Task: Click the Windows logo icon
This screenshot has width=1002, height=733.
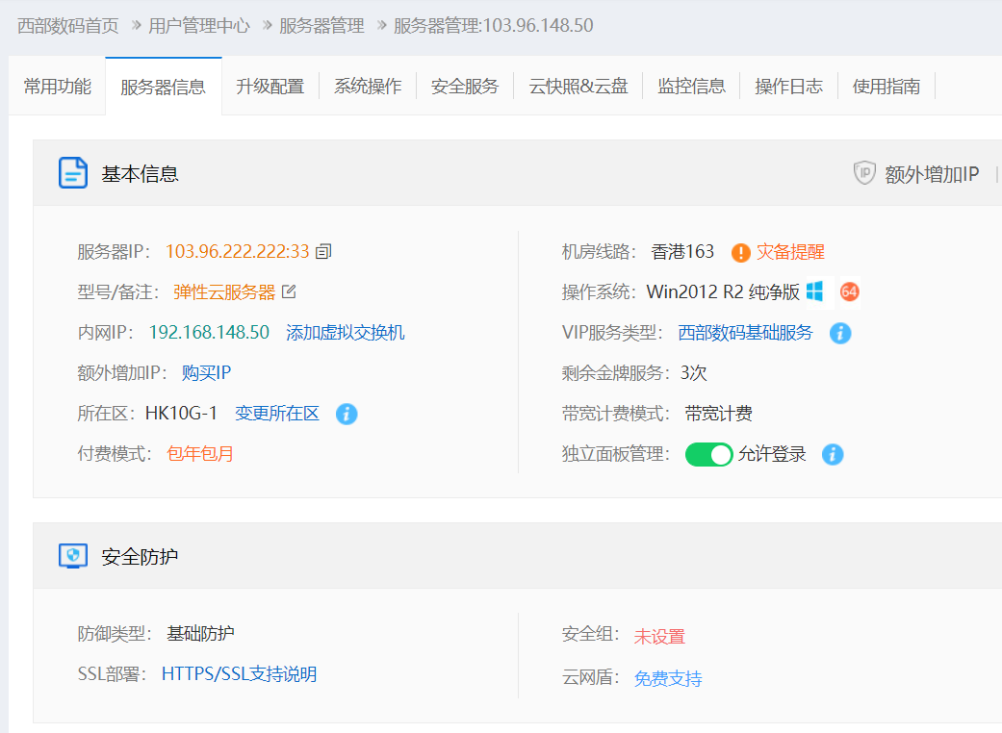Action: click(815, 291)
